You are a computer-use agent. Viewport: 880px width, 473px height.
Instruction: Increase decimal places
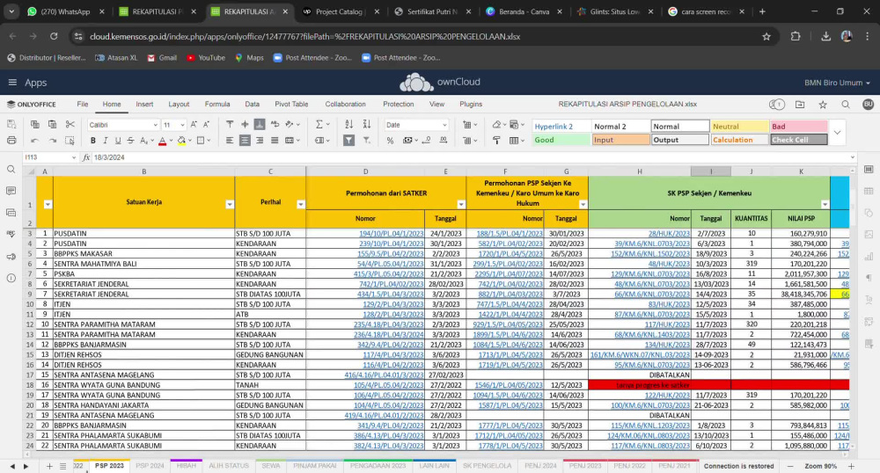coord(444,140)
